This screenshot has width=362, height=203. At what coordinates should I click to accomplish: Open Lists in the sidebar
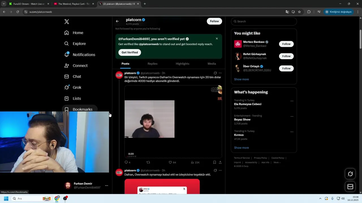(73, 98)
